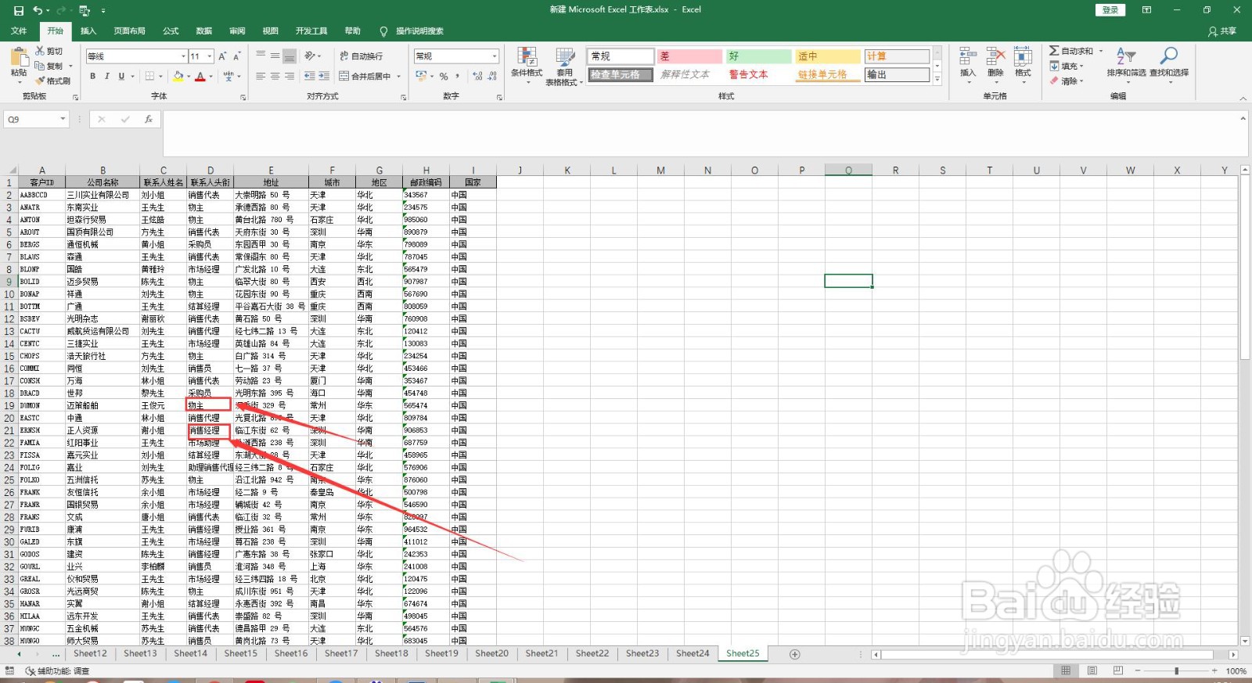1252x683 pixels.
Task: Decrease font size with small A icon
Action: point(237,56)
